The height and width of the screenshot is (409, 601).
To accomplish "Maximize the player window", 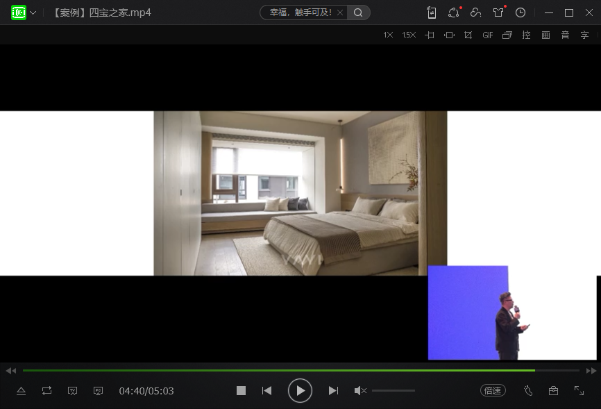I will click(569, 12).
